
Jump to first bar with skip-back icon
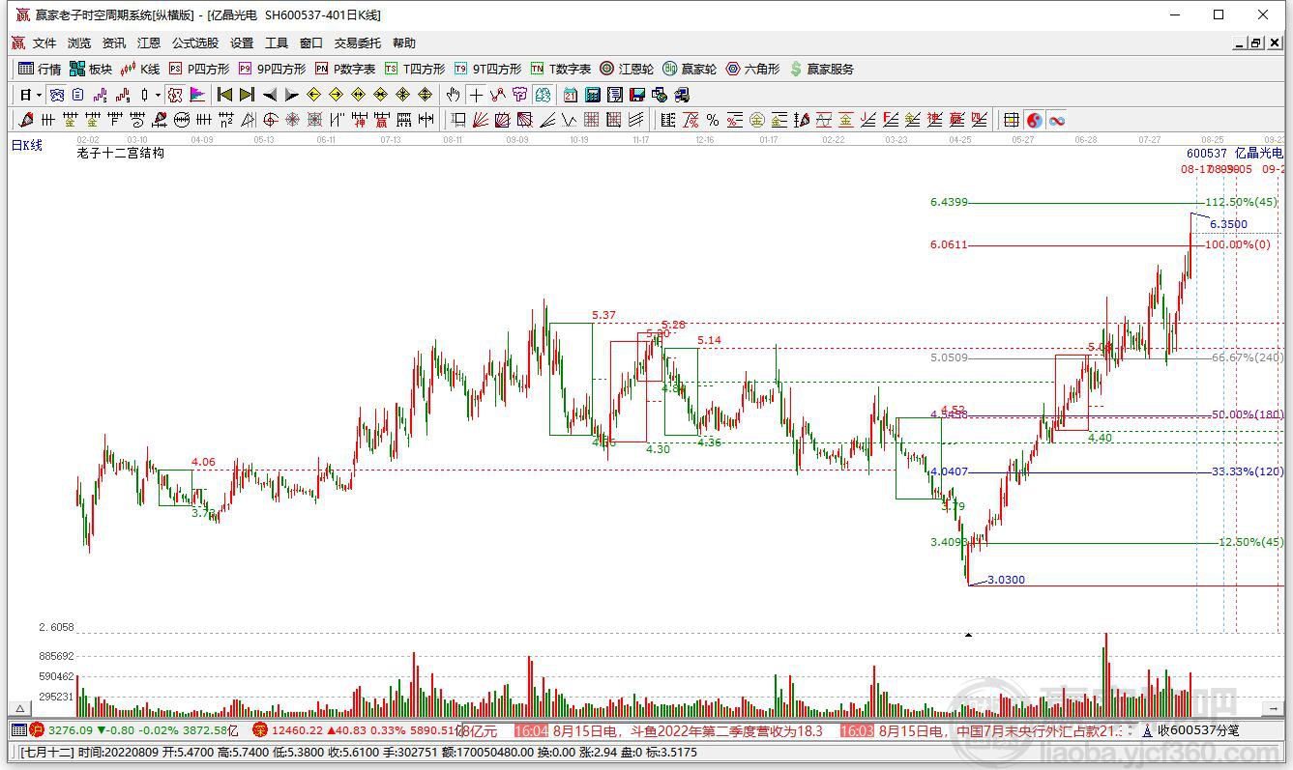tap(225, 95)
